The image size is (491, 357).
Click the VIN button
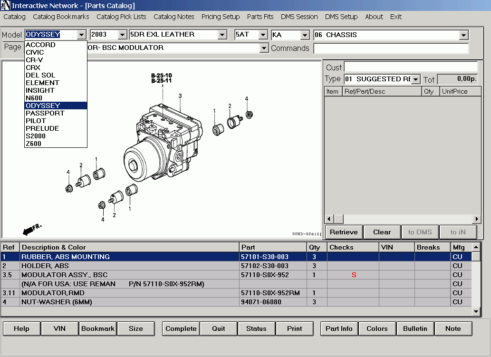point(59,328)
